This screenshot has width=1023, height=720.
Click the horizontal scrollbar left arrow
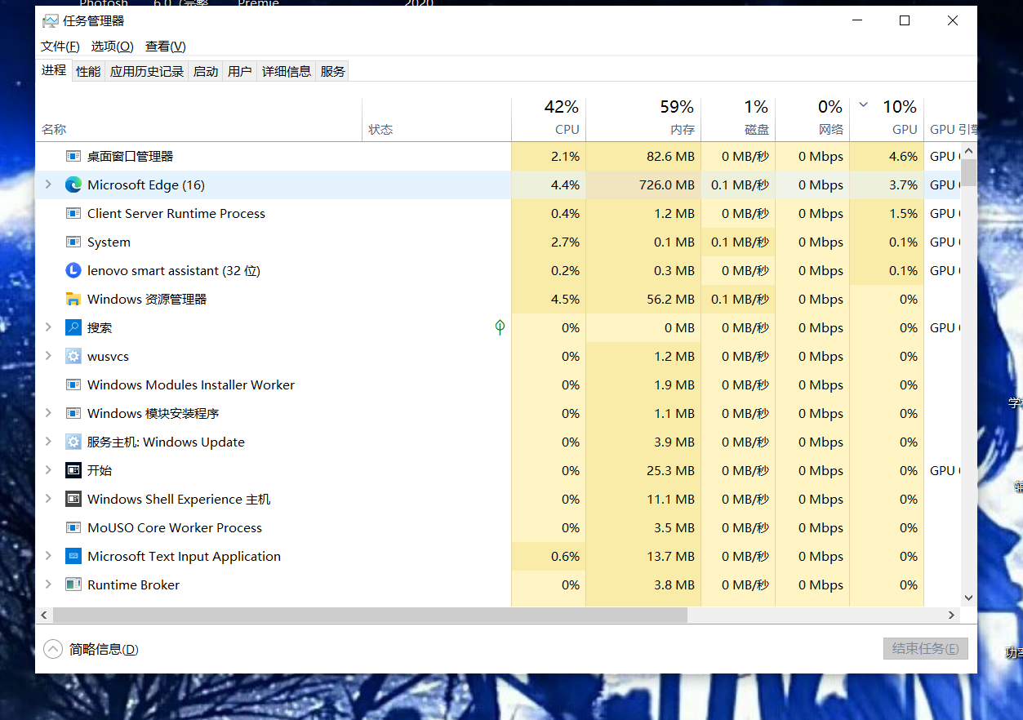coord(44,615)
